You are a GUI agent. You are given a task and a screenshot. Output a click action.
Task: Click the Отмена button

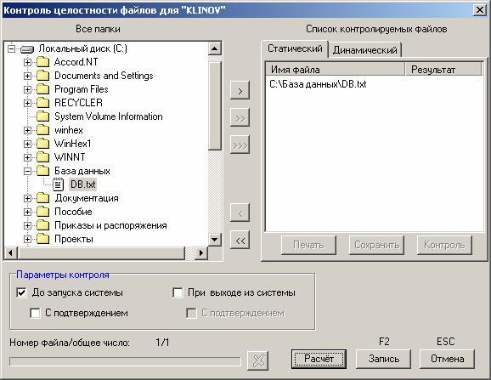[x=447, y=359]
